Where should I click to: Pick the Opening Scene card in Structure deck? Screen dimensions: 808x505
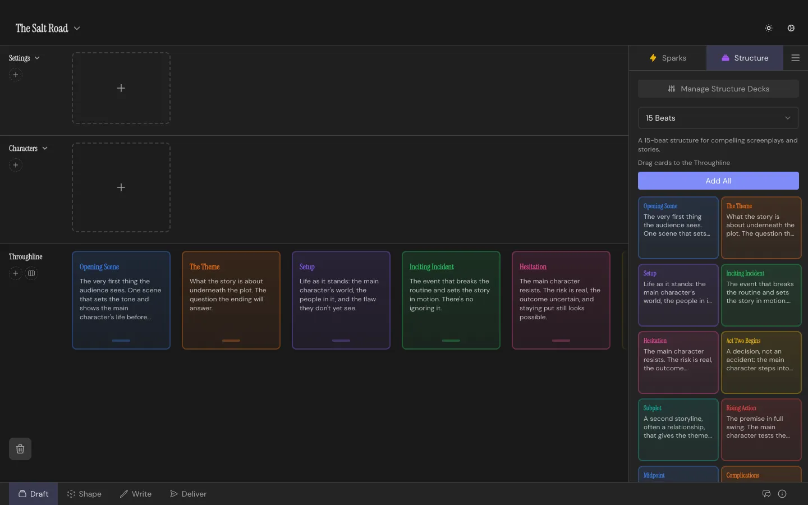pyautogui.click(x=678, y=228)
